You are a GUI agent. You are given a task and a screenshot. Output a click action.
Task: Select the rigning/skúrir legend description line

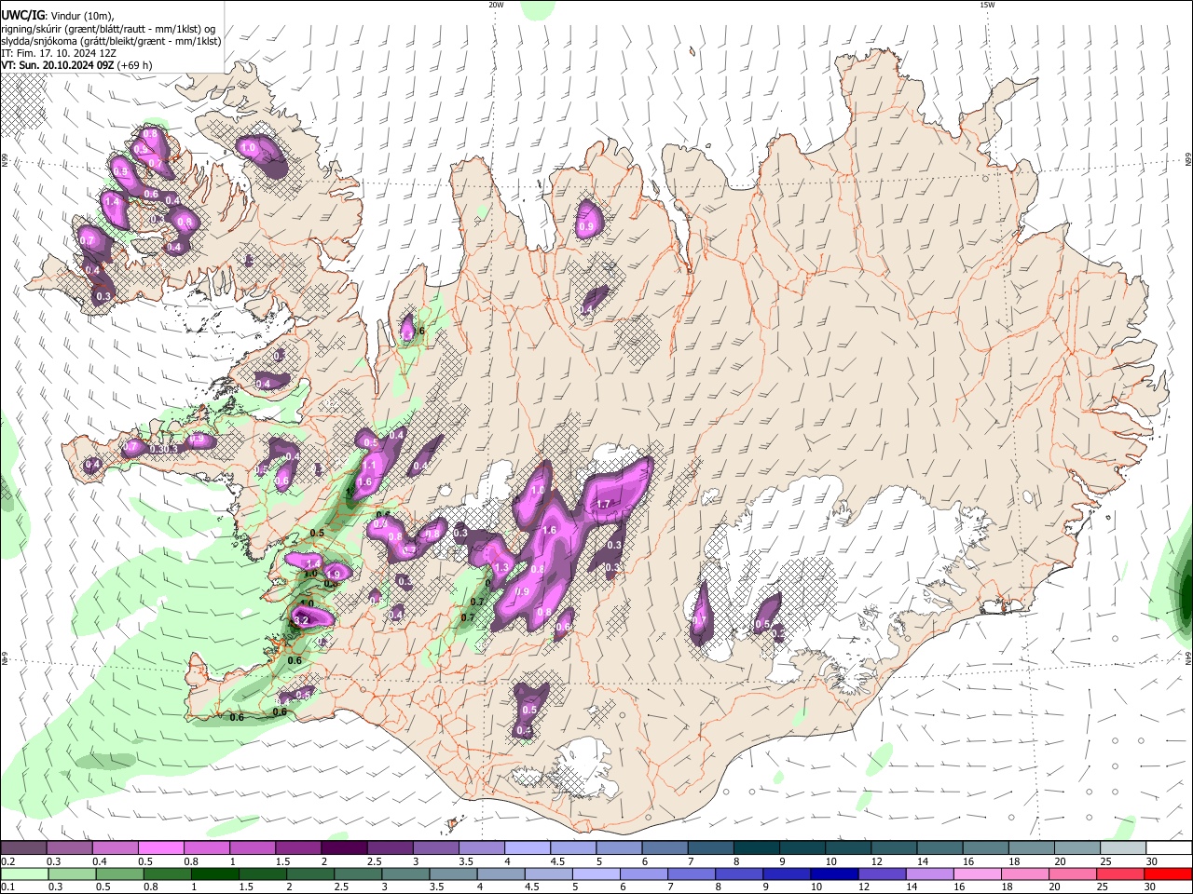pyautogui.click(x=109, y=29)
